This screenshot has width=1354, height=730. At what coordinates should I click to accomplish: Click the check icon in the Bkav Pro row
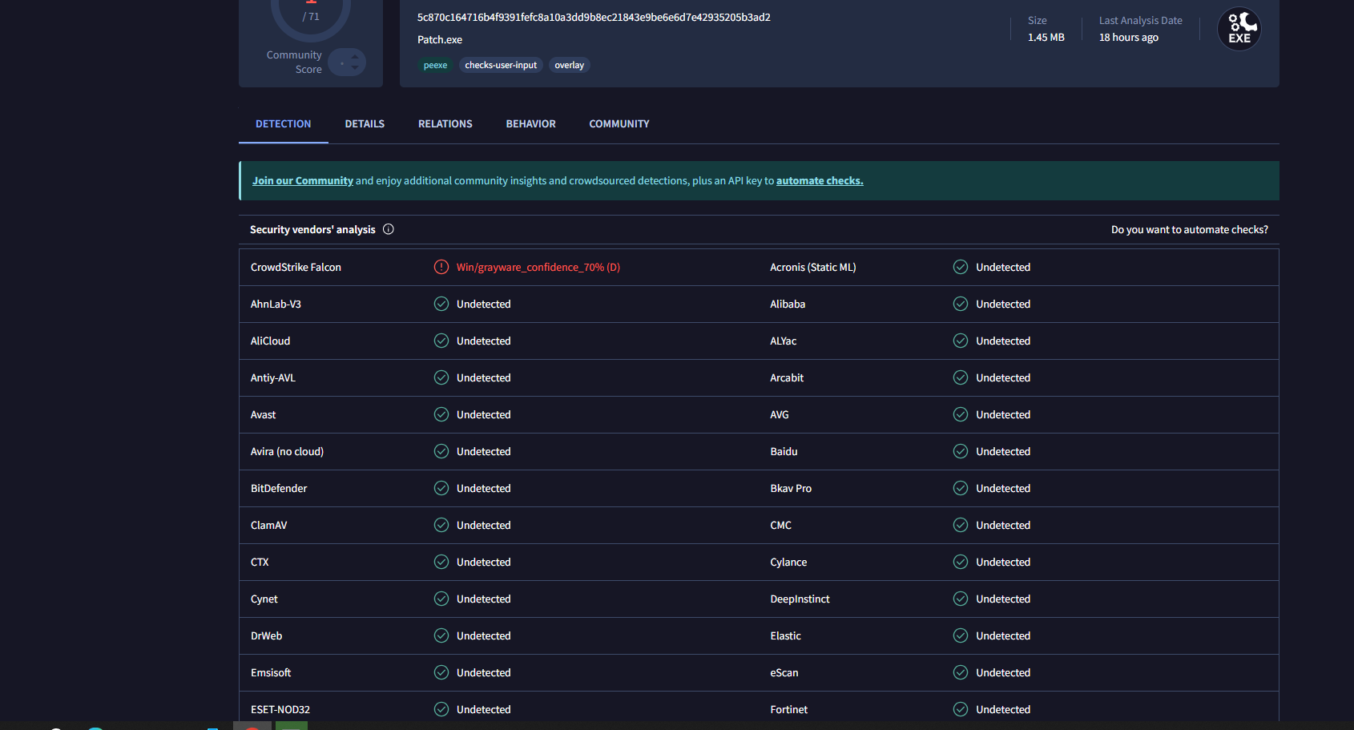961,488
